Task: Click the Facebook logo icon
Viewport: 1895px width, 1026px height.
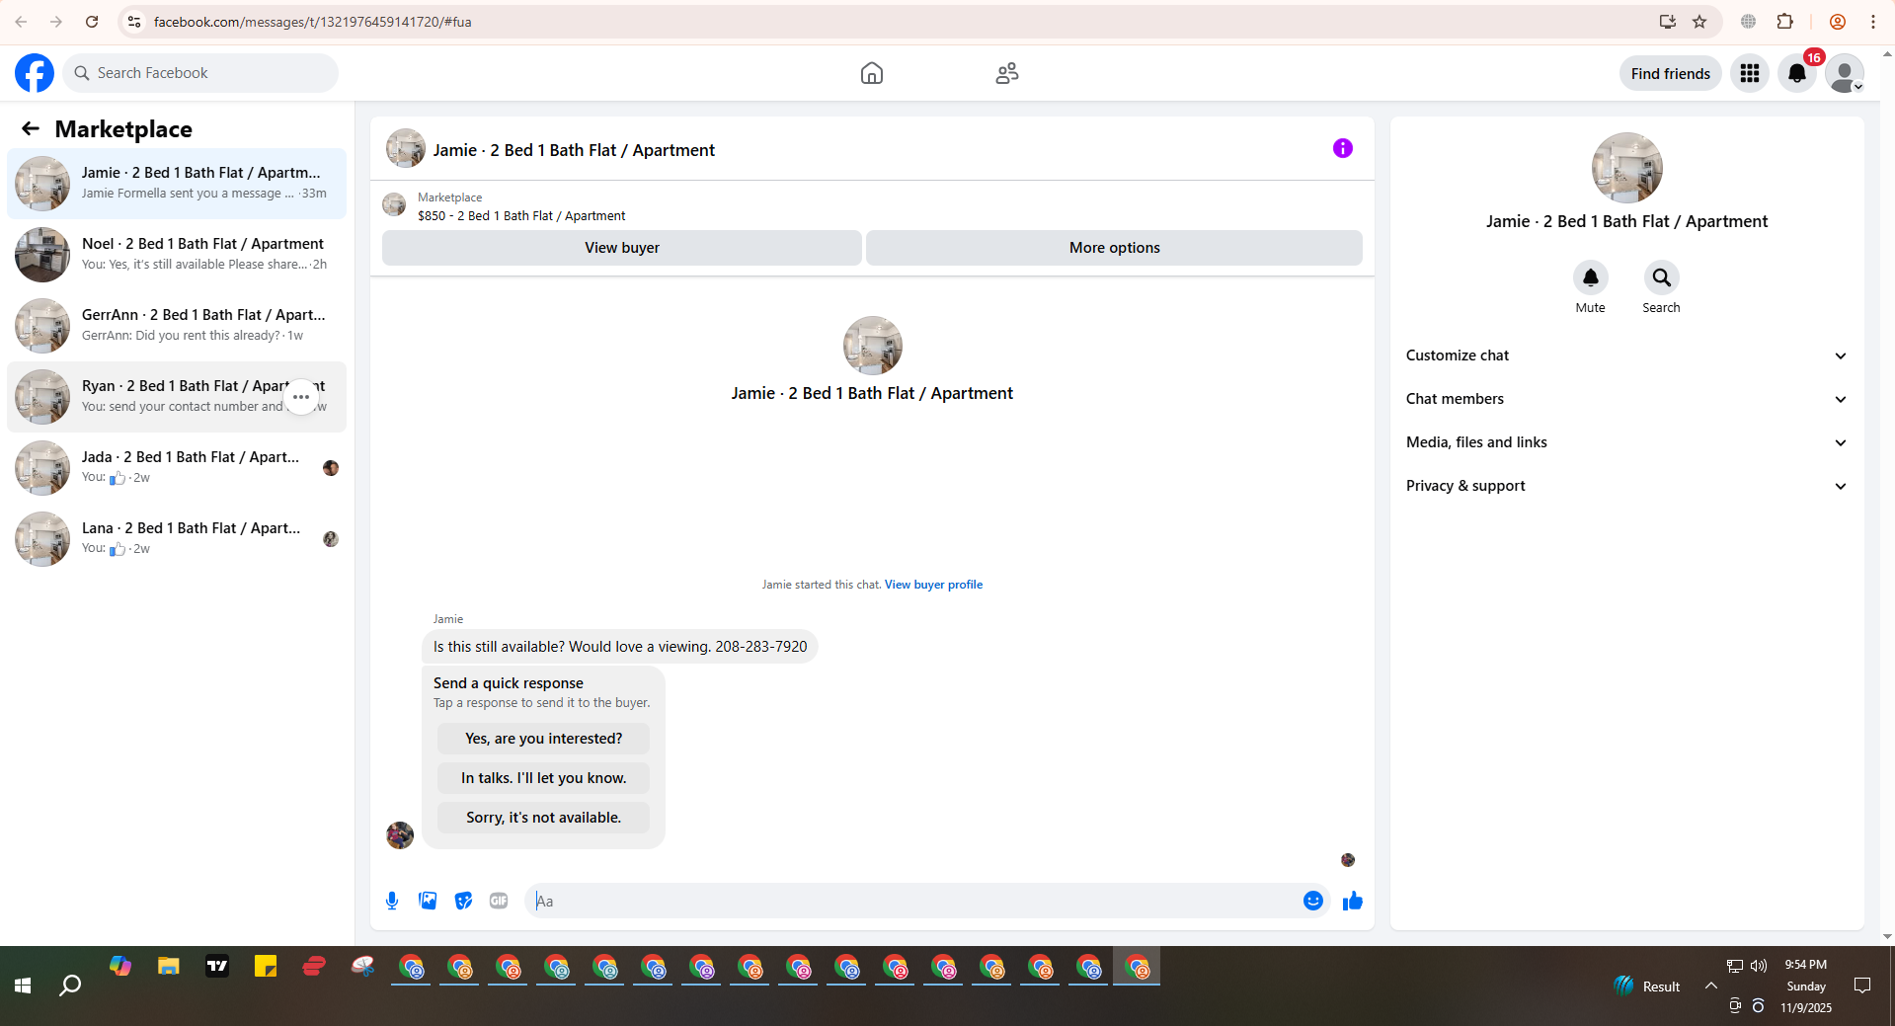Action: tap(35, 73)
